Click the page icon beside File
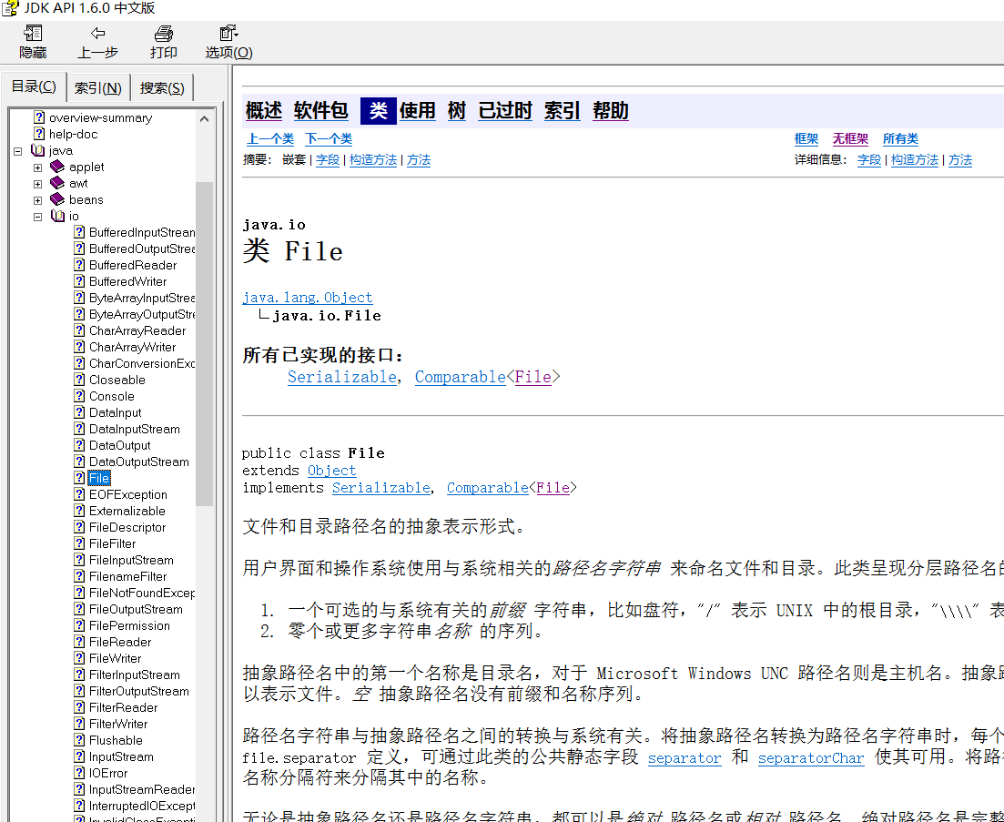Screen dimensions: 1004x822 click(79, 478)
